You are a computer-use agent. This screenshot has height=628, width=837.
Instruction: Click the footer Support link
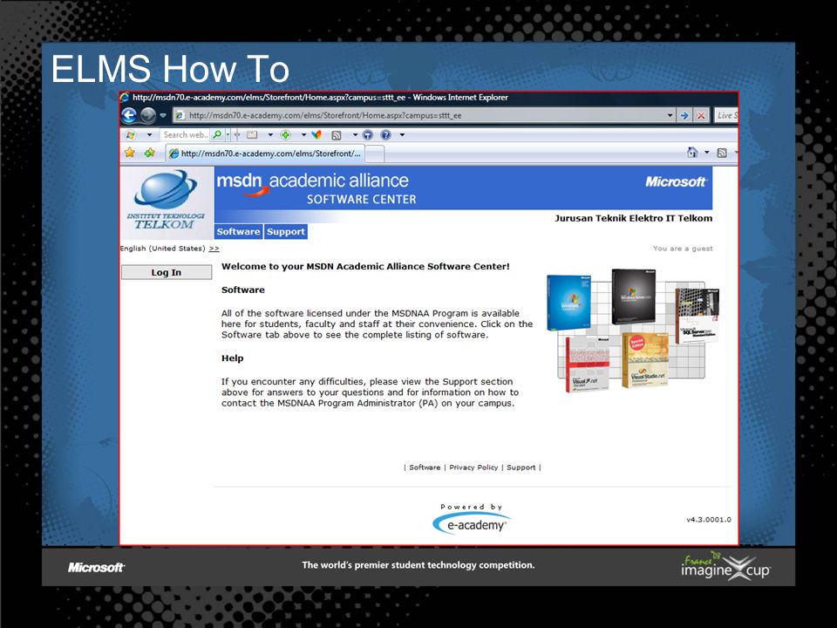click(x=521, y=468)
